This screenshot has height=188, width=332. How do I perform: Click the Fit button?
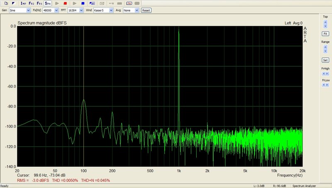pyautogui.click(x=325, y=34)
